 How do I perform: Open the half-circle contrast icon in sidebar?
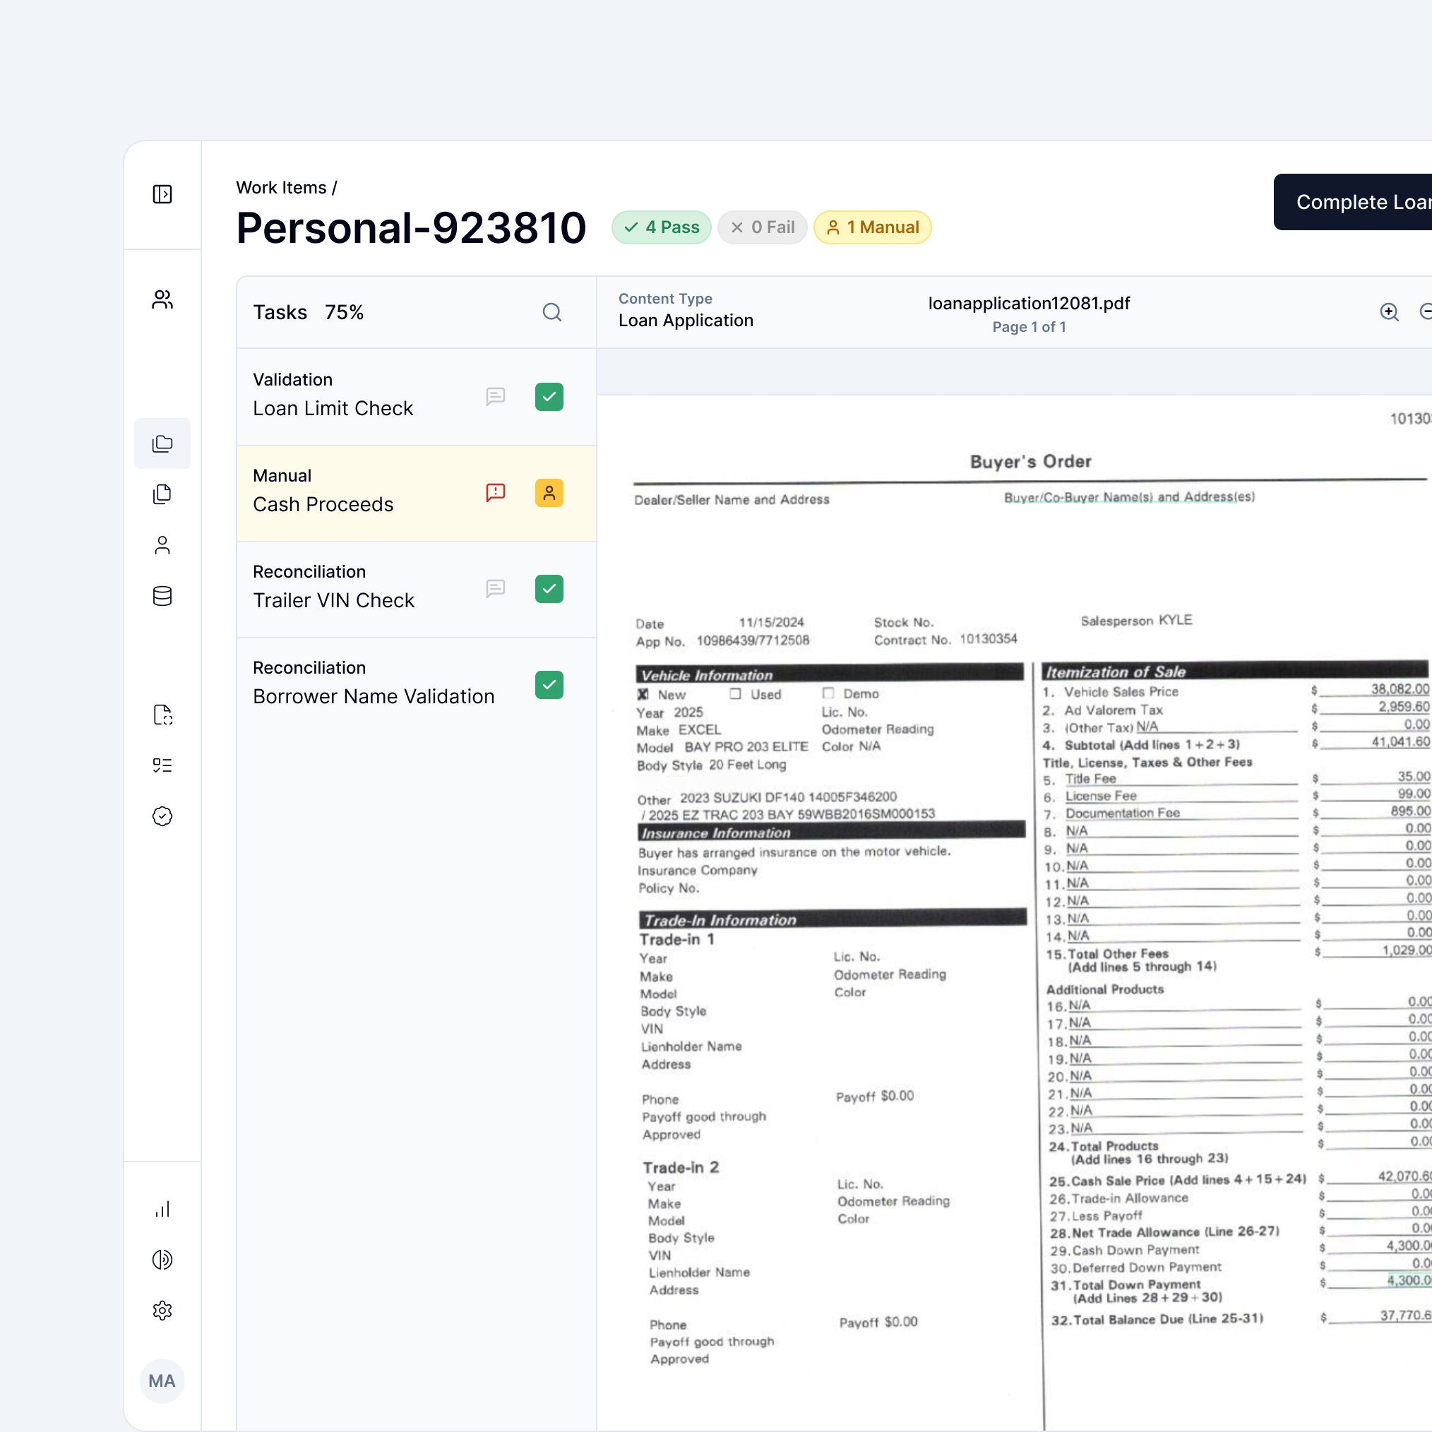click(162, 1259)
